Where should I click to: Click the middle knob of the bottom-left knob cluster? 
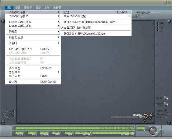(x=4, y=114)
